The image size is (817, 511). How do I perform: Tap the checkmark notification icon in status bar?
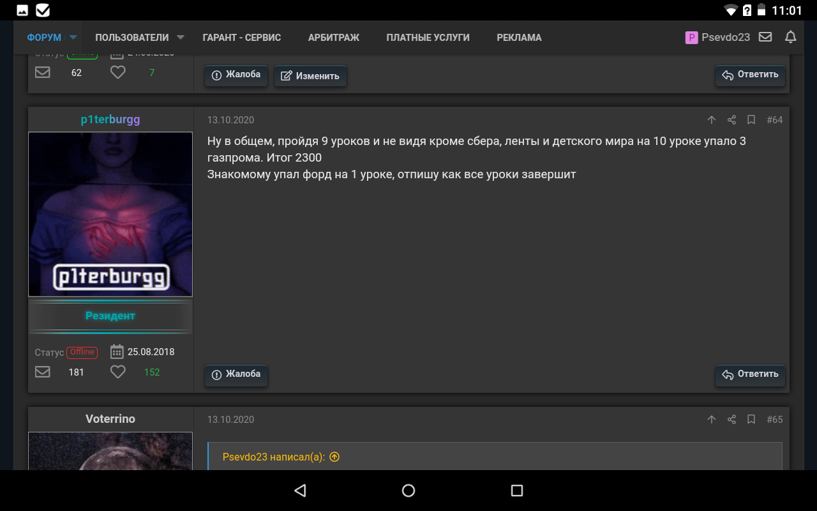coord(43,10)
